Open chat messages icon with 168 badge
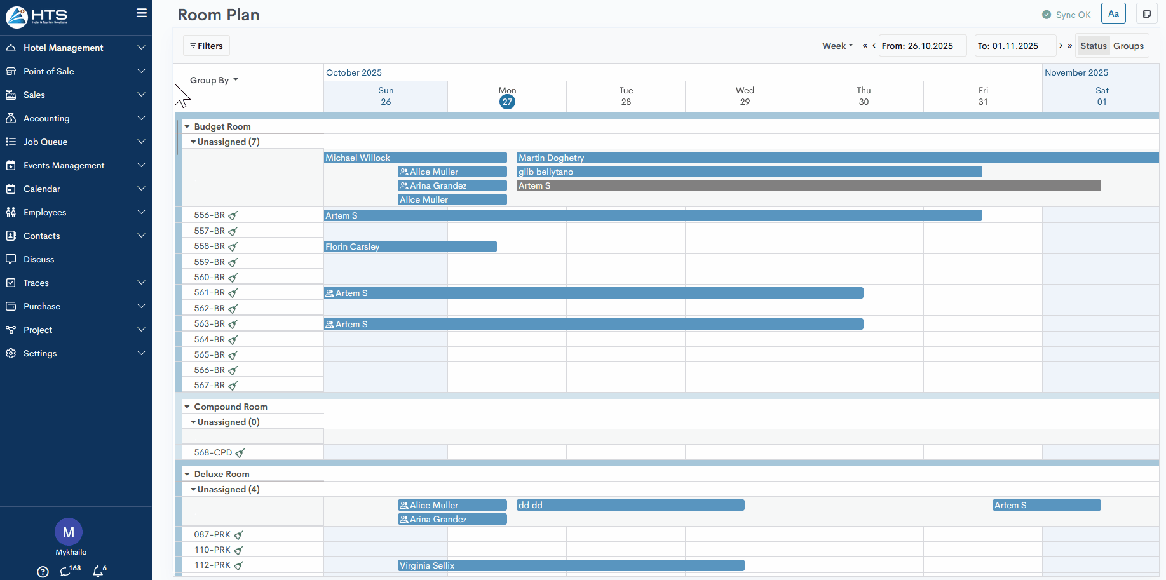 (65, 571)
